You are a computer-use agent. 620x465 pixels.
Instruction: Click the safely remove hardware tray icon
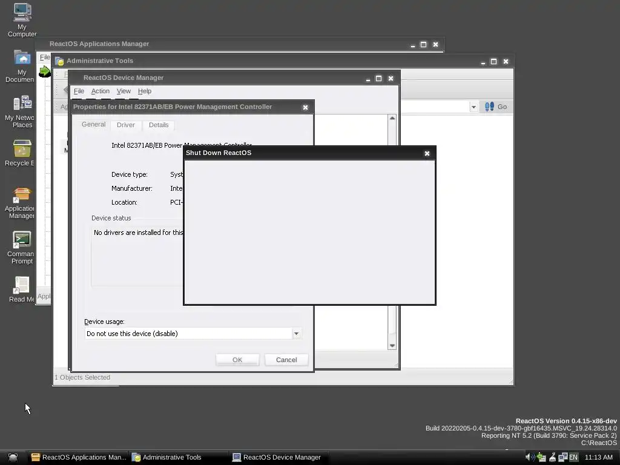[x=541, y=458]
